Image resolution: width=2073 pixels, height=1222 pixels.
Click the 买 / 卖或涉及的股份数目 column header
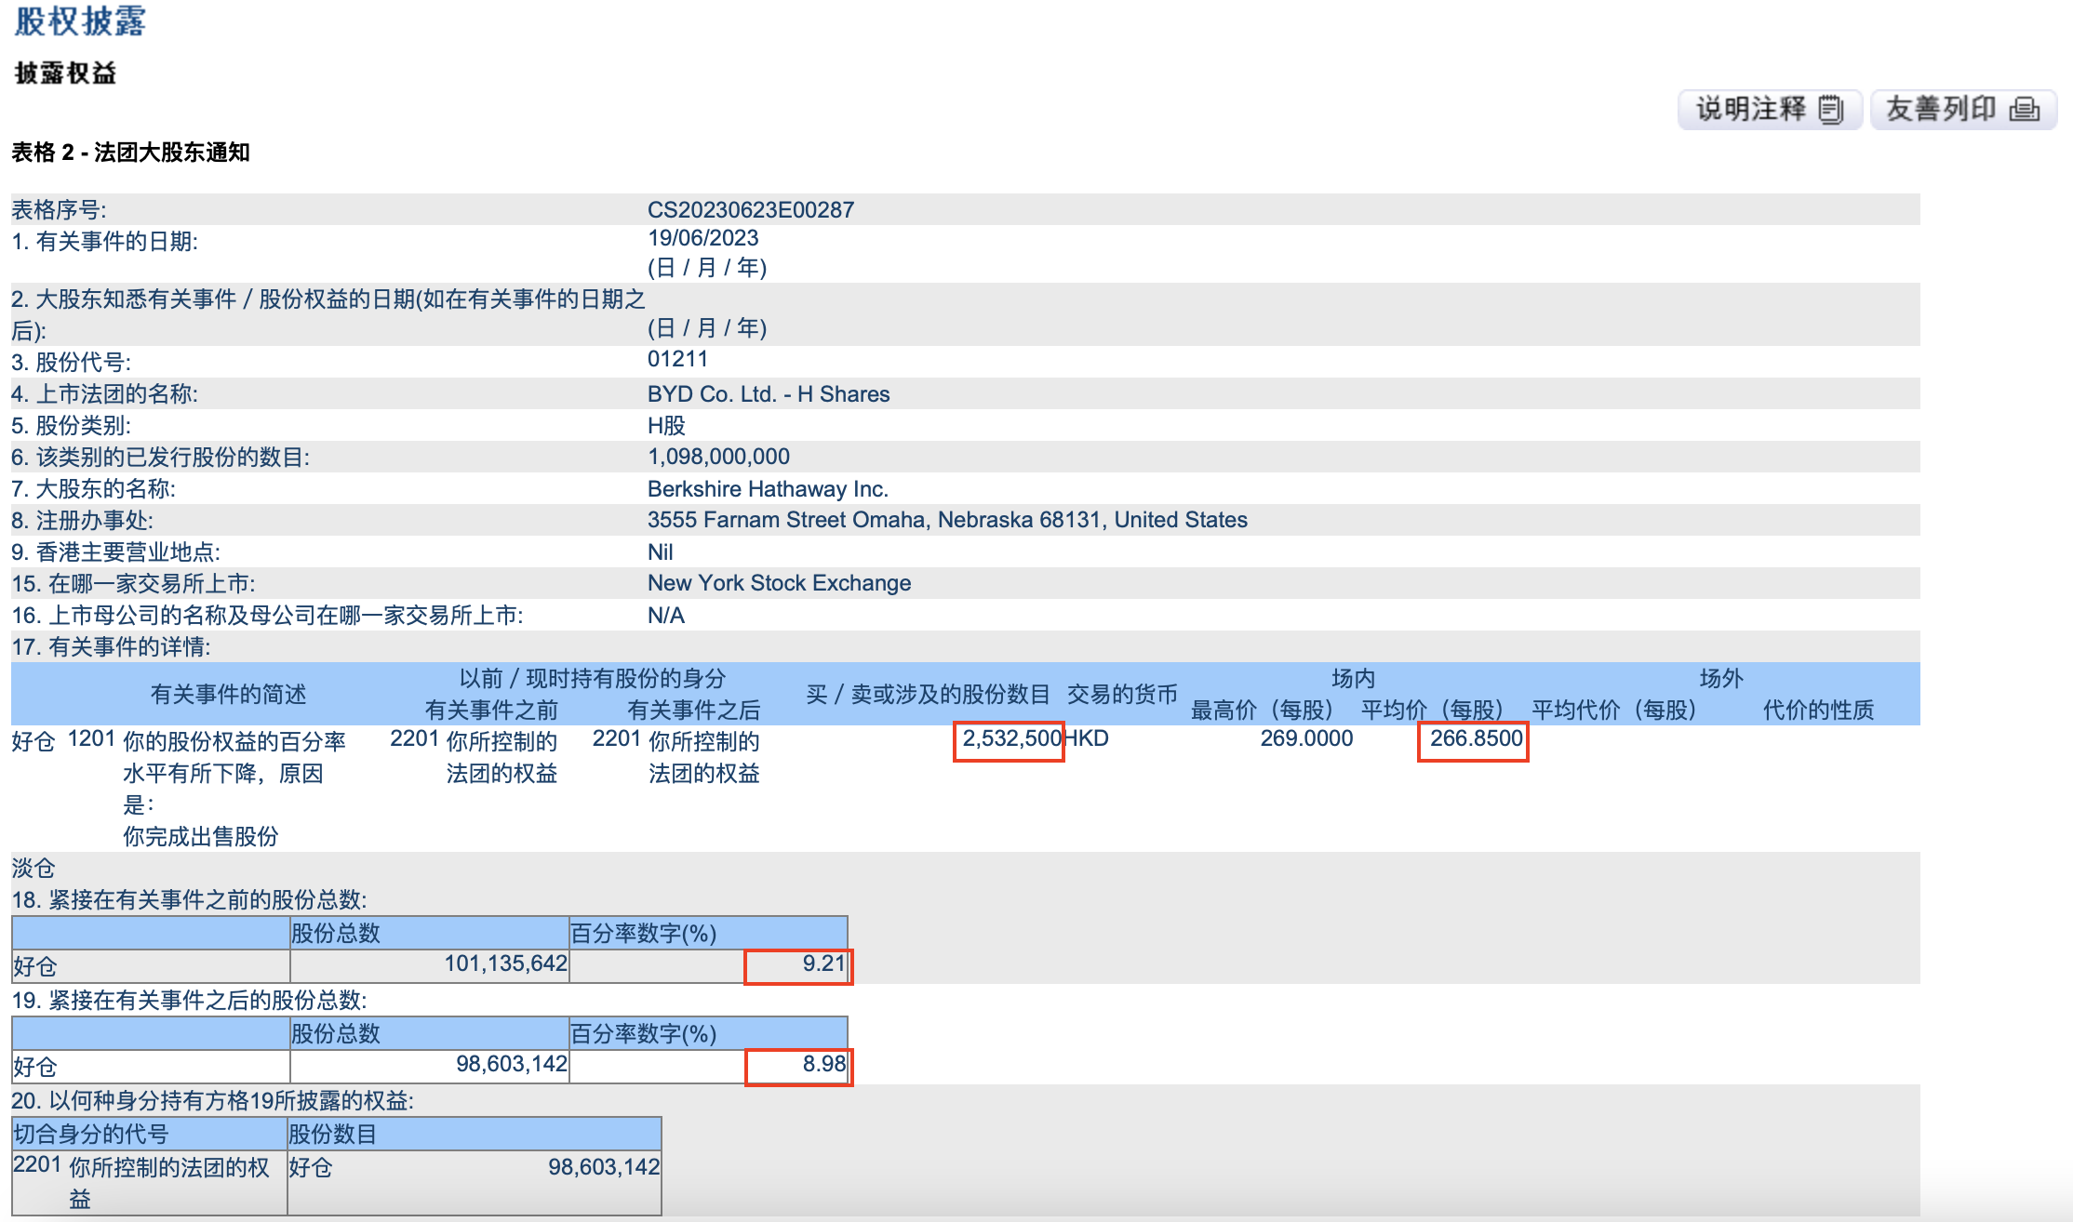(927, 695)
